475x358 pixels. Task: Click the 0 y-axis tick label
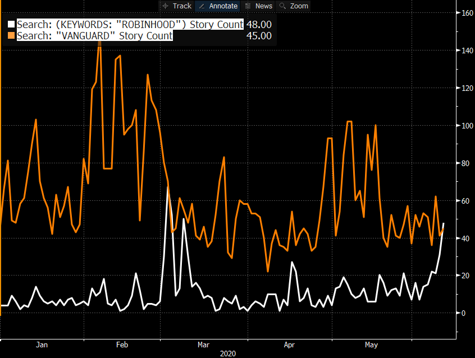(463, 313)
